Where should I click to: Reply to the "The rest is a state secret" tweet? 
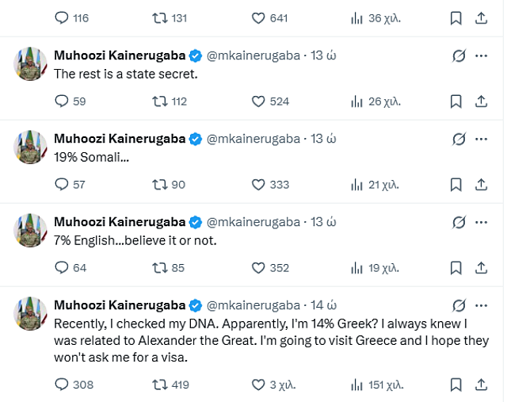coord(62,101)
